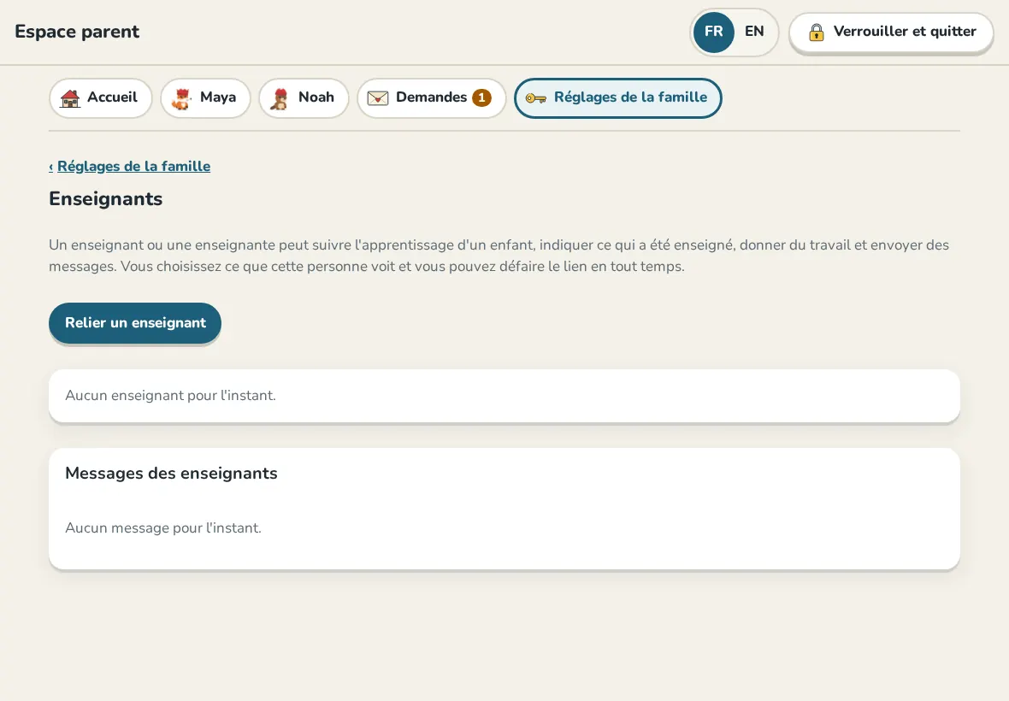1009x701 pixels.
Task: Open the Demandes tab
Action: (x=432, y=97)
